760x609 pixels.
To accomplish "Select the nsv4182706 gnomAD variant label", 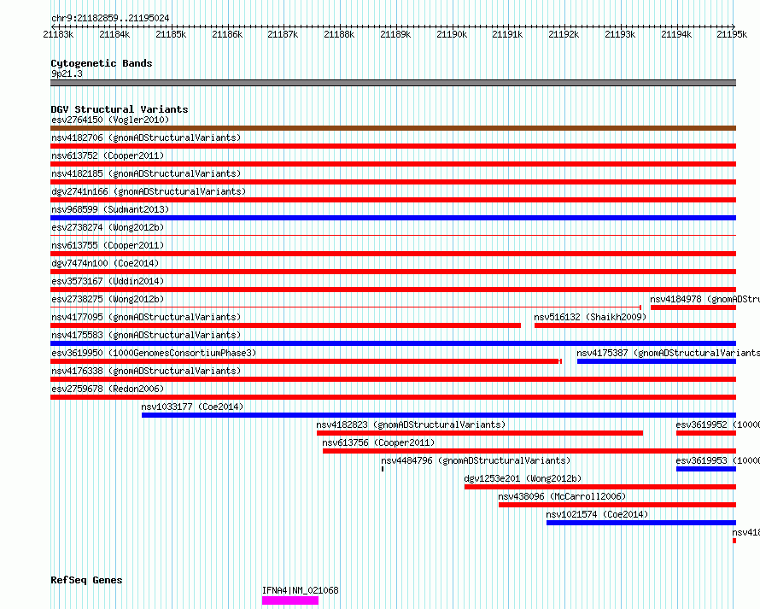I will coord(146,138).
